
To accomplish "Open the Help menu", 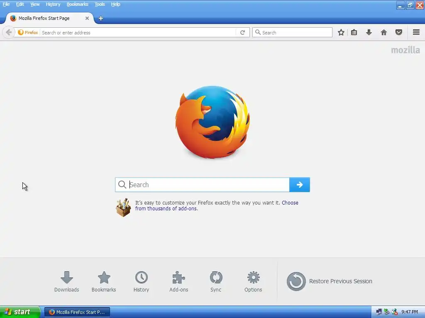I will point(115,4).
